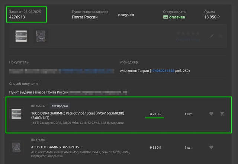This screenshot has height=164, width=238.
Task: Select order number 4276913
Action: (x=17, y=17)
